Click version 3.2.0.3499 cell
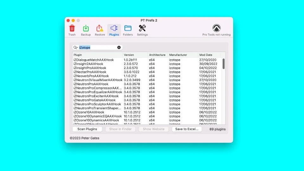The width and height of the screenshot is (304, 171). (132, 80)
